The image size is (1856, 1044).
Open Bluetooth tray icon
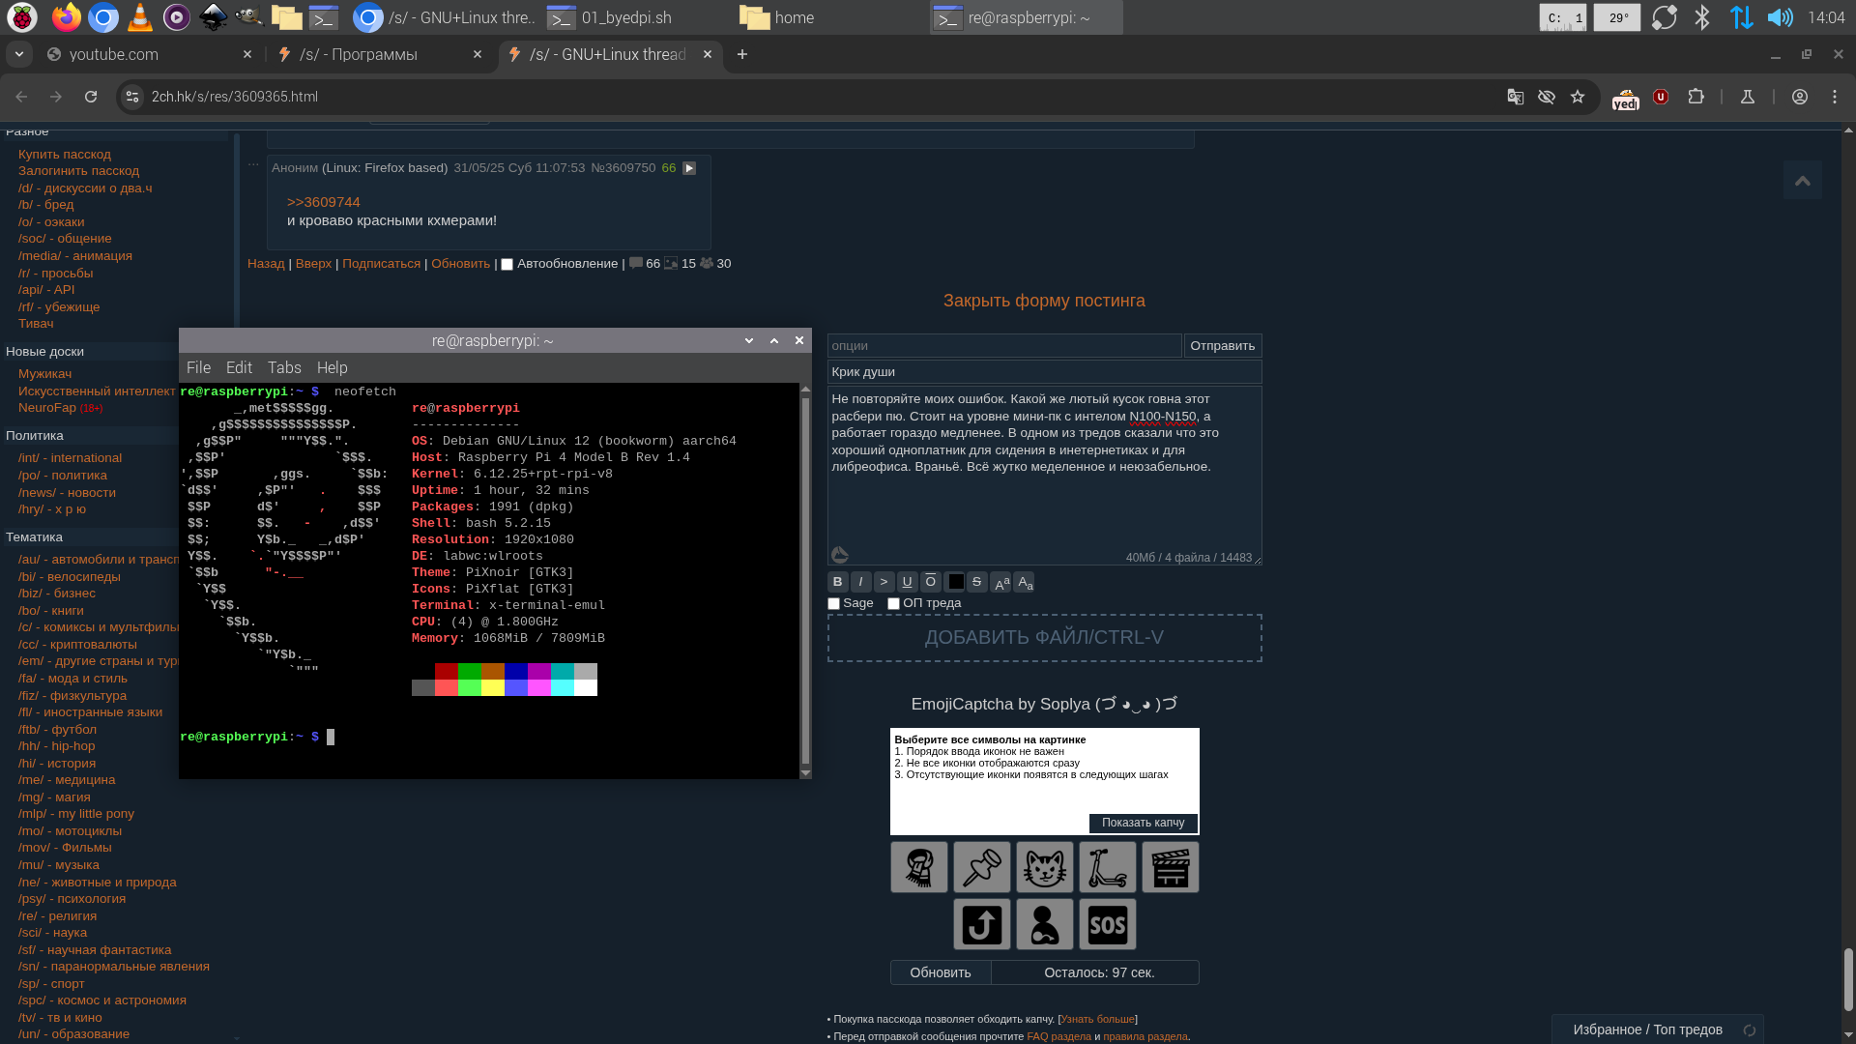pyautogui.click(x=1702, y=17)
